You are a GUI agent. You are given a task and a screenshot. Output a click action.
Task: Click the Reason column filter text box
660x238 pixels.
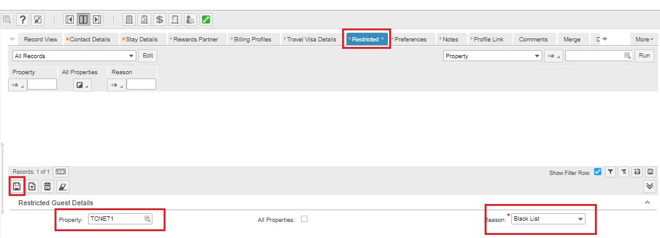point(141,84)
